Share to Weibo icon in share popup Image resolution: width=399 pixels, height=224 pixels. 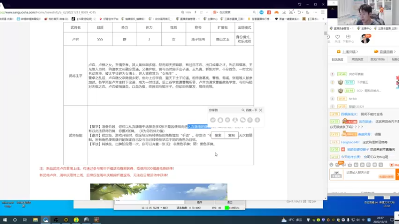point(213,120)
